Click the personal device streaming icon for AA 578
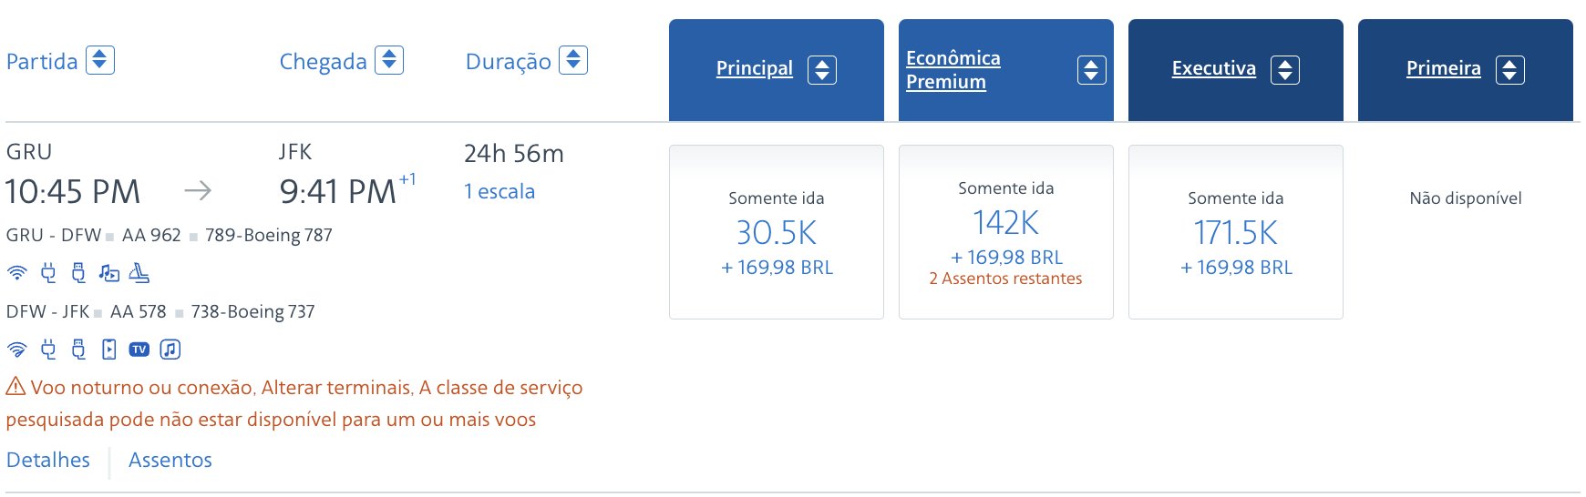Viewport: 1586px width, 497px height. pyautogui.click(x=109, y=349)
